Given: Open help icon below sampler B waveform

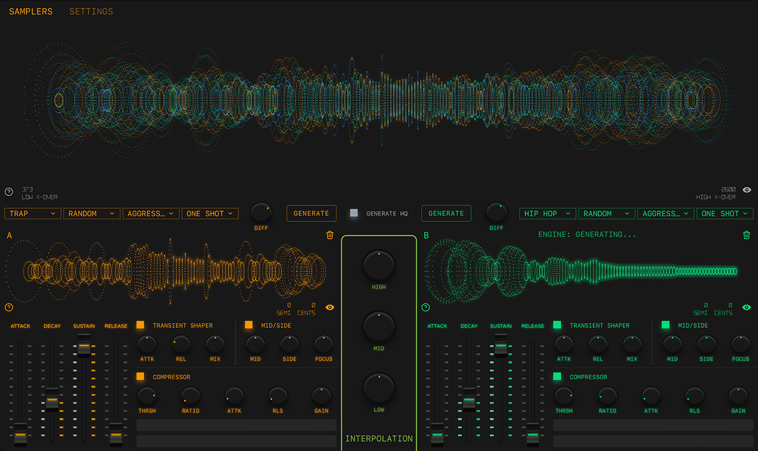Looking at the screenshot, I should (x=426, y=307).
